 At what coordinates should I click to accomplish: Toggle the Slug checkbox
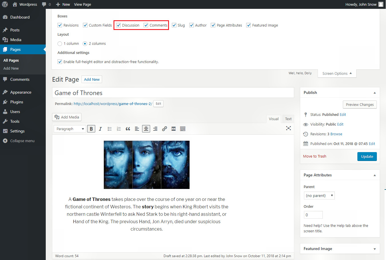(174, 25)
